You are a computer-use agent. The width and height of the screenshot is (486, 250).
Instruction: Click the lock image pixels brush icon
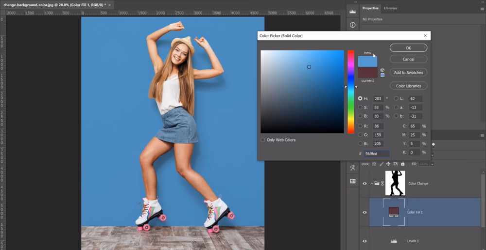pos(382,164)
